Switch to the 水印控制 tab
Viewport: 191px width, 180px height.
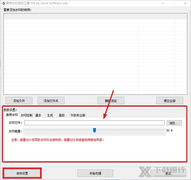27,115
